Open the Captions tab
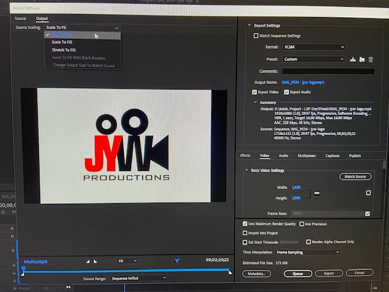389x292 pixels. (x=332, y=156)
